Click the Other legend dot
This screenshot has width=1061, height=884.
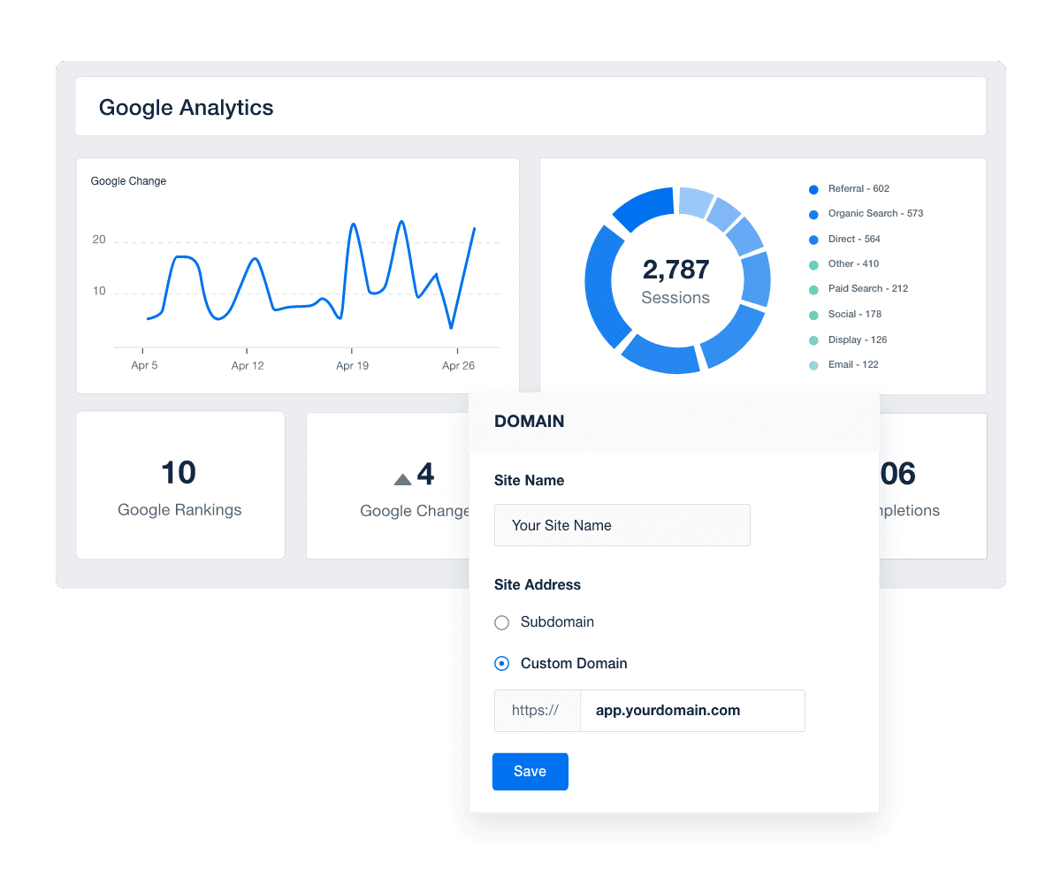point(813,263)
